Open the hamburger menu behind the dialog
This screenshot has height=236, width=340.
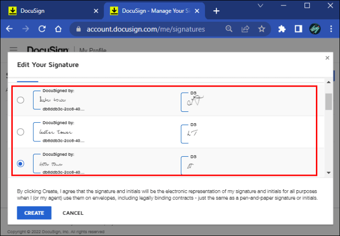13,49
